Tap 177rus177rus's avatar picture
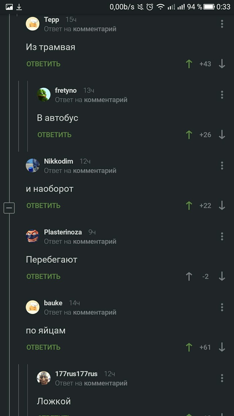The width and height of the screenshot is (234, 416). coord(43,378)
